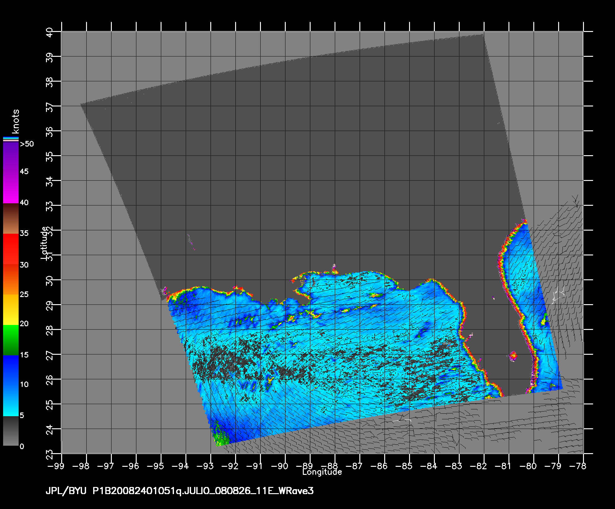Click the '30' colorbar tick label

coord(24,265)
